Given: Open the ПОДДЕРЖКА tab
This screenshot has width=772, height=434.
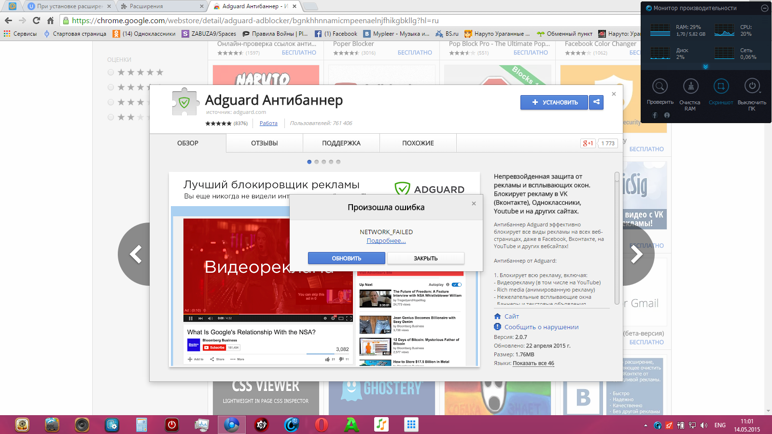Looking at the screenshot, I should (x=341, y=143).
